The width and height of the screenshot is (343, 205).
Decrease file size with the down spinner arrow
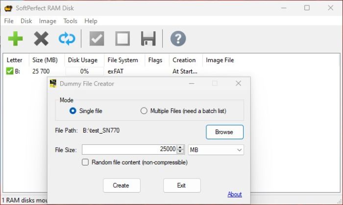tap(180, 152)
